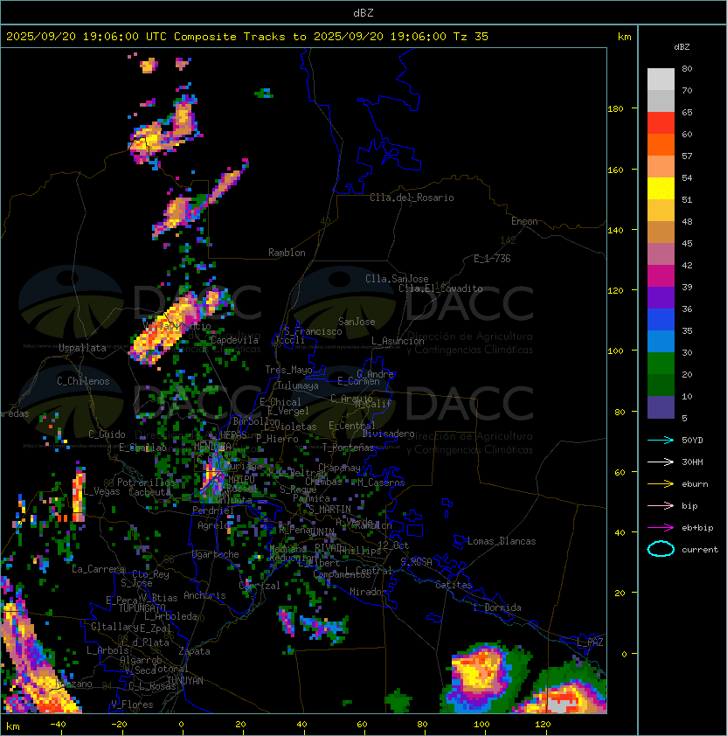Click the 'Cacheuta' map label
Viewport: 727px width, 736px height.
tap(149, 492)
